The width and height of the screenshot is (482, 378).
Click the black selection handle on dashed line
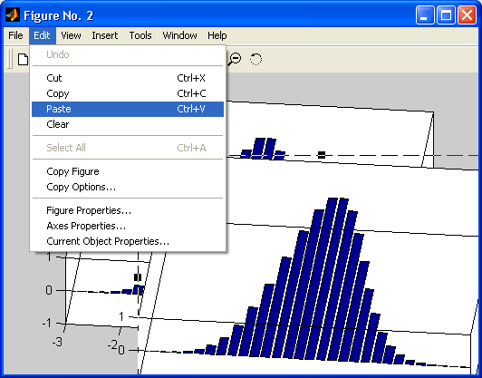pos(322,155)
